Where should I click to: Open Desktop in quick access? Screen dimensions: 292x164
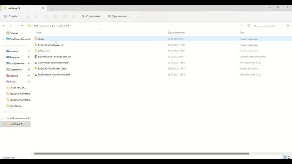pos(12,51)
